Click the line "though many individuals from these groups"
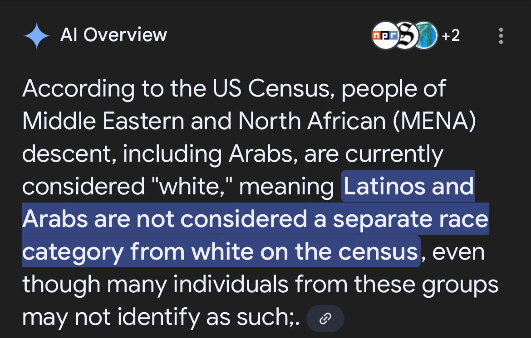This screenshot has width=531, height=338. 260,285
